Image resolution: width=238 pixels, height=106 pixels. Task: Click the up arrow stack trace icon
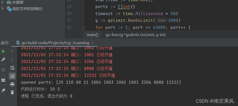[x=12, y=52]
